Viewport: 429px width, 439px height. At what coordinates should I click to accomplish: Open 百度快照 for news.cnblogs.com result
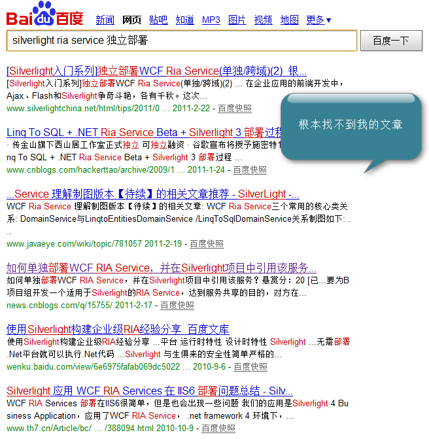point(177,305)
